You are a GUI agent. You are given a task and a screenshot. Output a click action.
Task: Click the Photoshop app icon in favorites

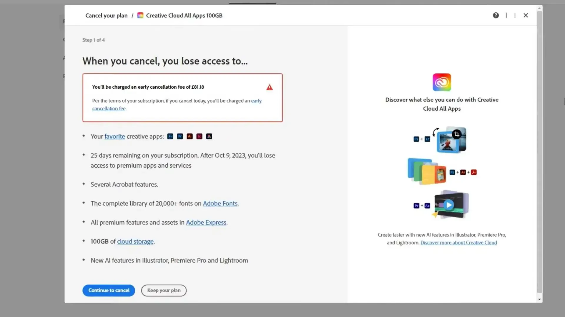pyautogui.click(x=170, y=136)
